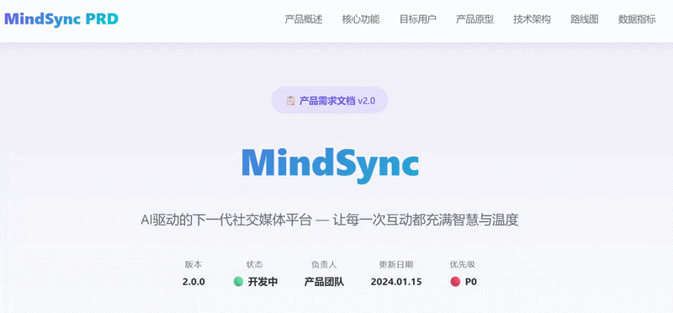Click the clipboard icon in the badge
This screenshot has width=673, height=313.
290,101
